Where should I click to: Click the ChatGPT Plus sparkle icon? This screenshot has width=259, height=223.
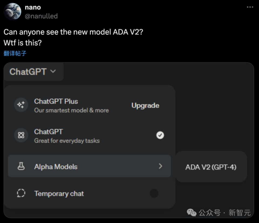point(21,105)
